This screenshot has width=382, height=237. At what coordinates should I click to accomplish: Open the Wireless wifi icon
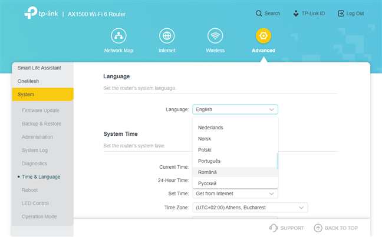(215, 36)
